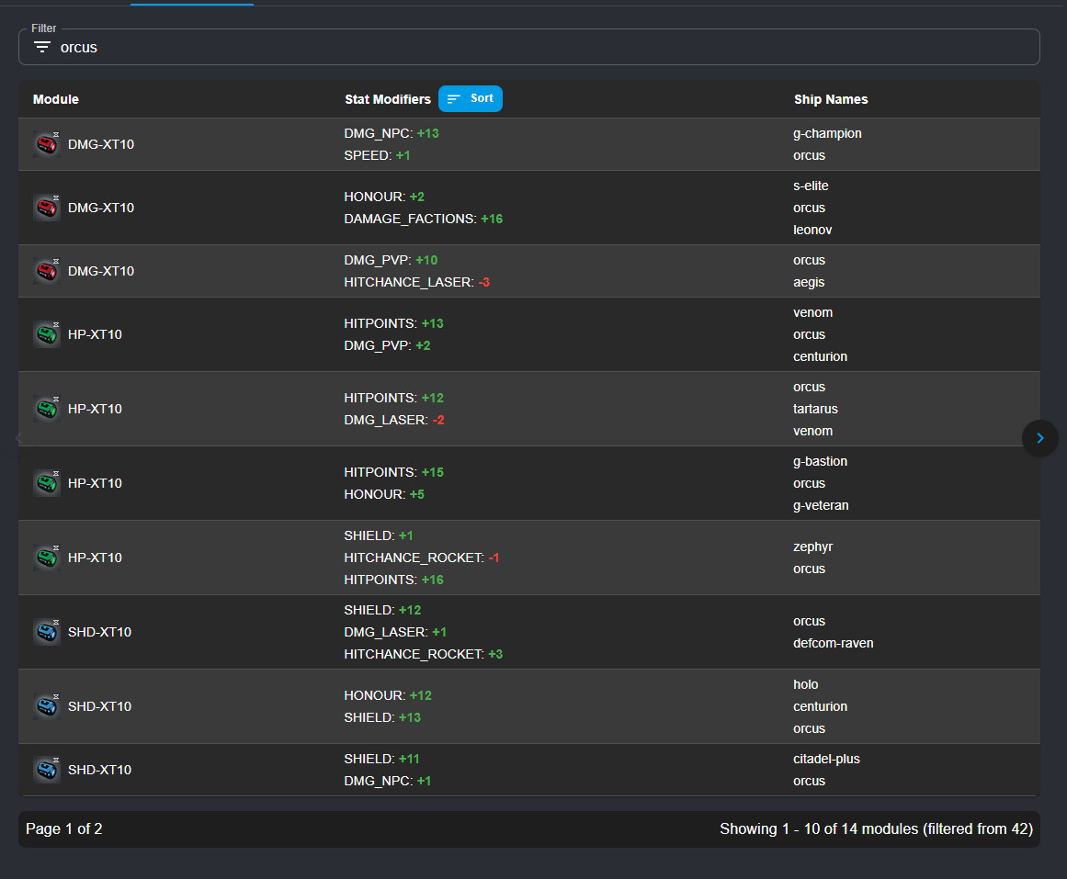Click green HP-XT10 icon in HITPOINTS +13 row

pyautogui.click(x=47, y=334)
